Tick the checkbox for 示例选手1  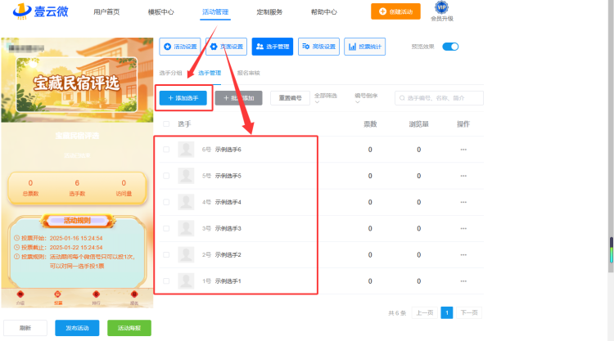pyautogui.click(x=166, y=281)
